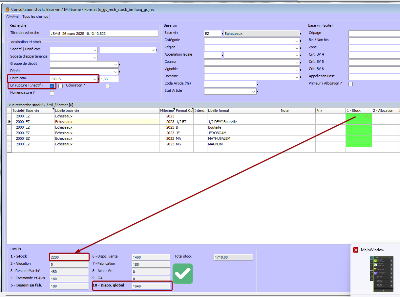Click the current-row pointer on the 1/2 BT row
Image resolution: width=400 pixels, height=297 pixels.
click(9, 122)
